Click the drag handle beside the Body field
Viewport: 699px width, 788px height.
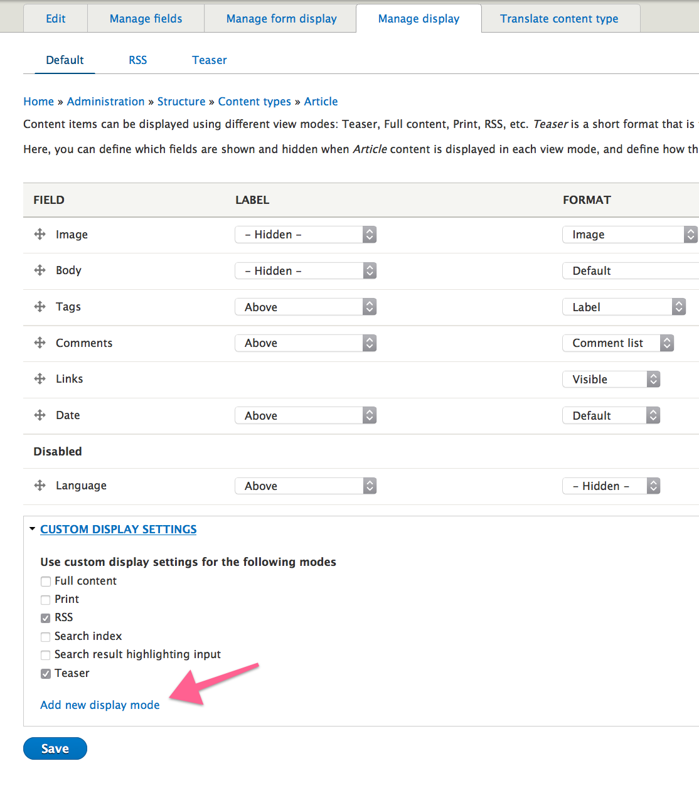pyautogui.click(x=39, y=270)
